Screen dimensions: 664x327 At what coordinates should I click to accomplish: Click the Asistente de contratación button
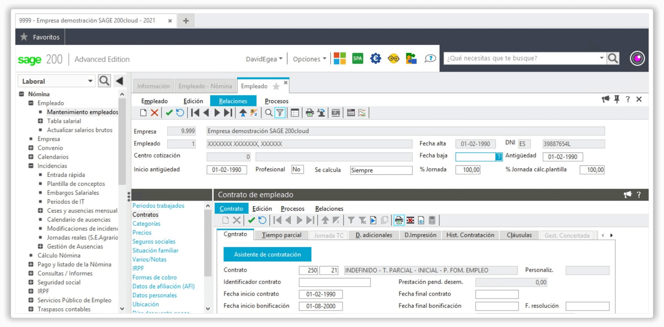[267, 254]
